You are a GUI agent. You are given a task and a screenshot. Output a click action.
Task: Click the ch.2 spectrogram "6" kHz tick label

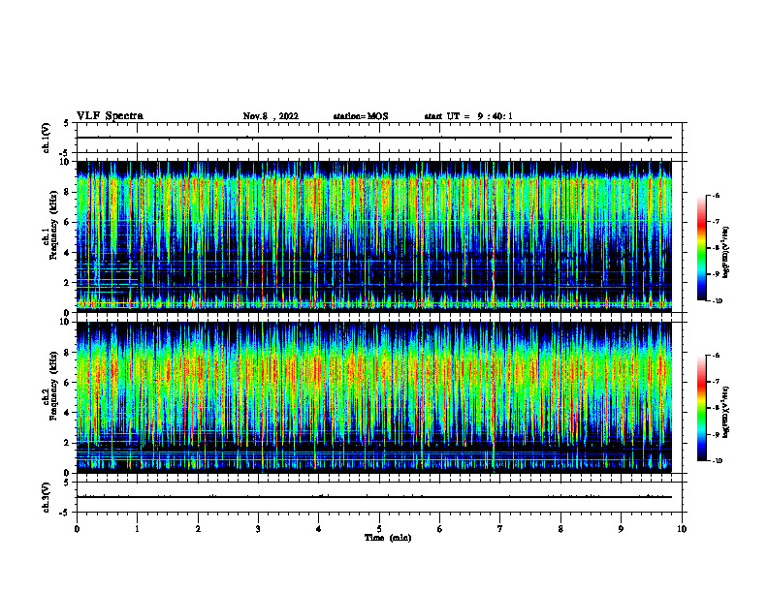pos(68,383)
